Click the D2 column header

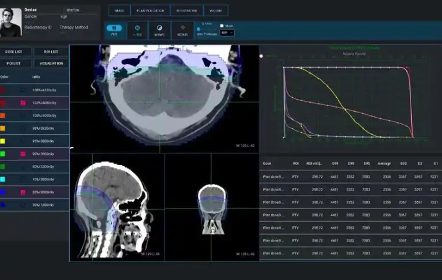point(420,164)
